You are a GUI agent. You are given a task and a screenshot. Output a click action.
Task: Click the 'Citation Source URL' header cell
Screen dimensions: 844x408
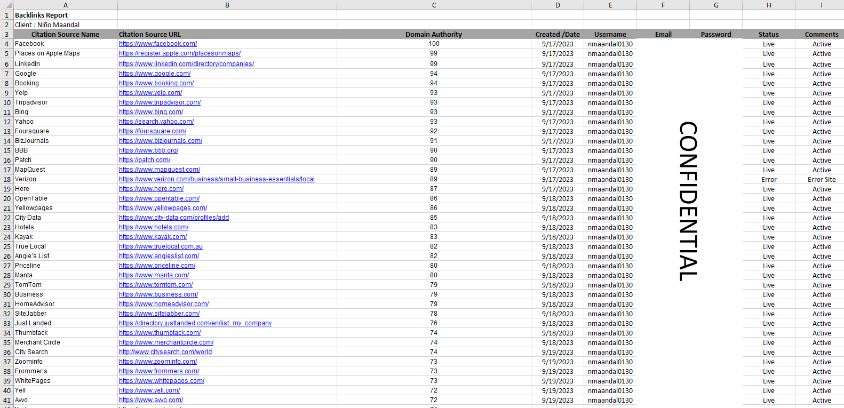click(227, 34)
